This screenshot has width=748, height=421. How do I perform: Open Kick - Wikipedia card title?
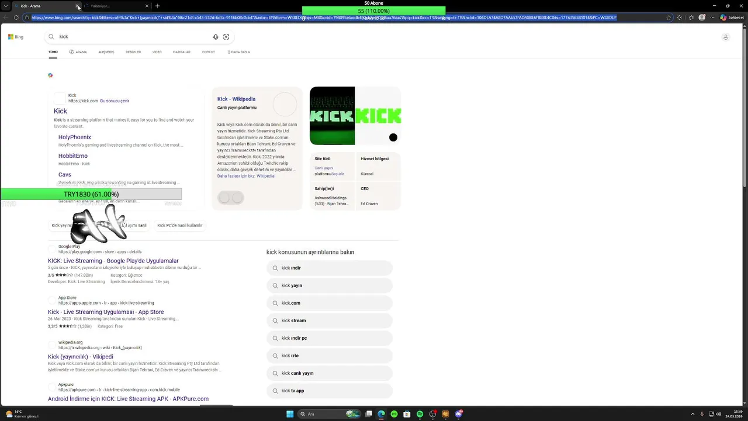point(236,99)
